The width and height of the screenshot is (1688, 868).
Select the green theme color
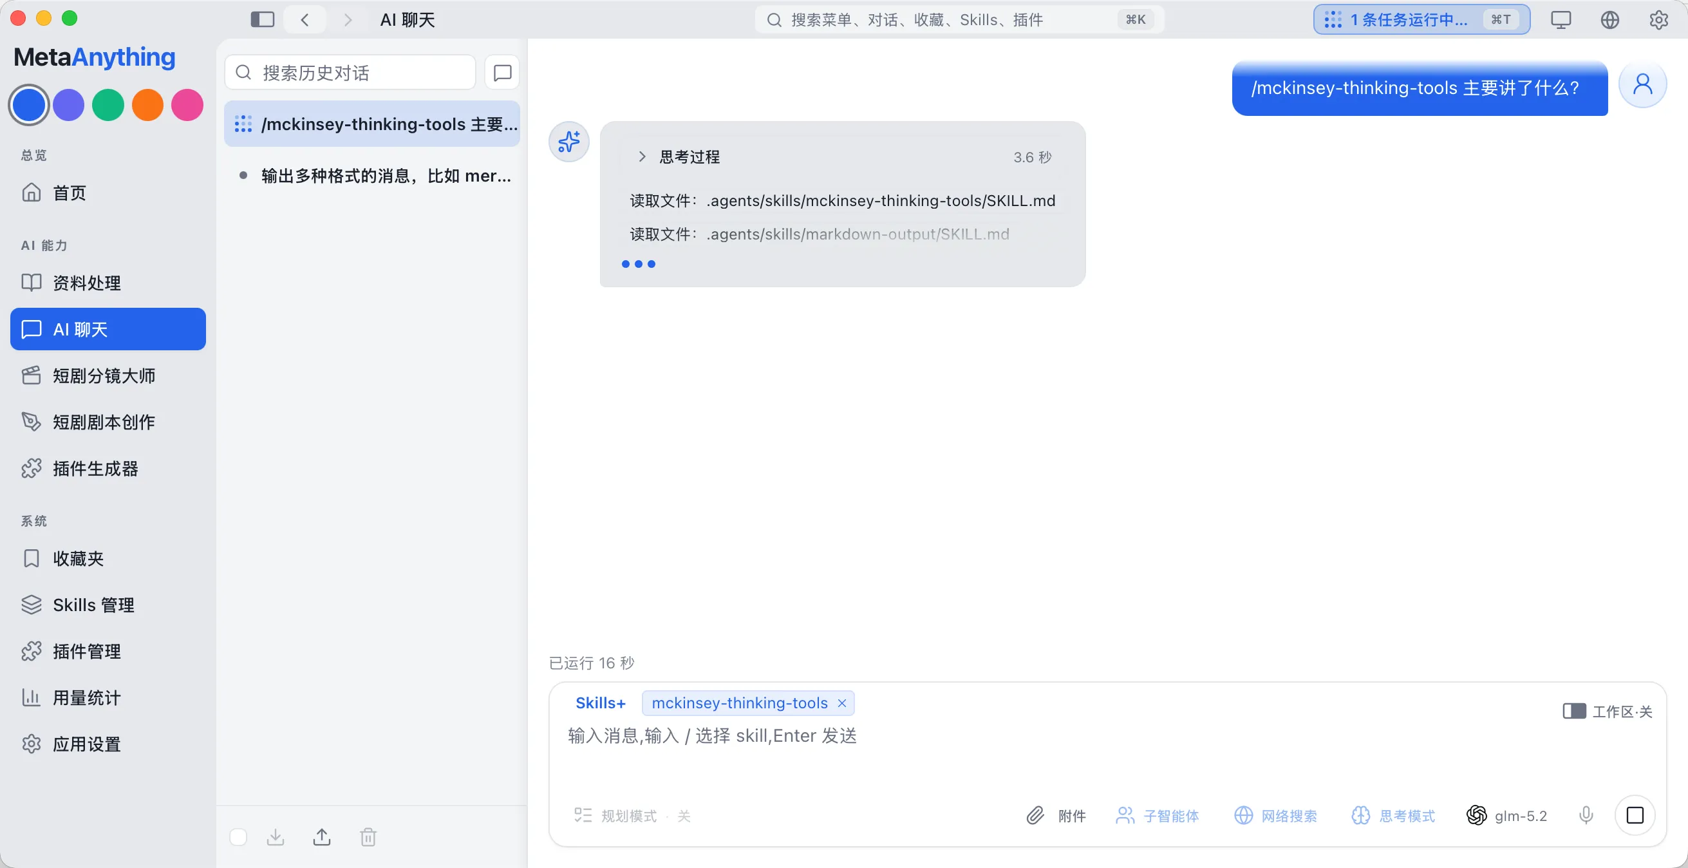point(108,105)
